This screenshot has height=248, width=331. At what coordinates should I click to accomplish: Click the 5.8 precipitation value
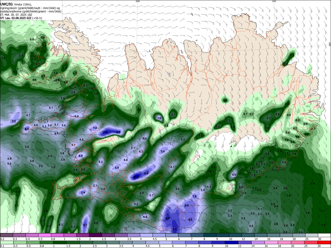(203, 190)
